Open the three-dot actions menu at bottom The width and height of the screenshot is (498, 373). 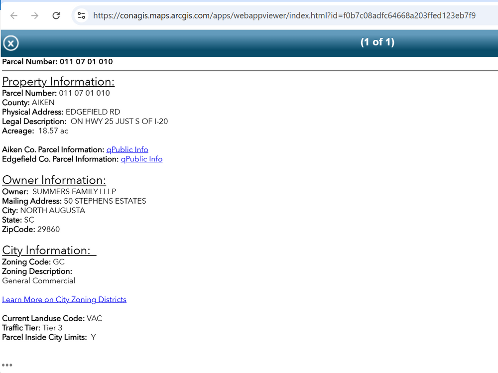[x=7, y=365]
